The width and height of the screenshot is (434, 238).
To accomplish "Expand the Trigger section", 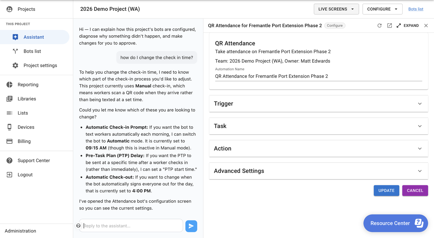I will tap(319, 104).
